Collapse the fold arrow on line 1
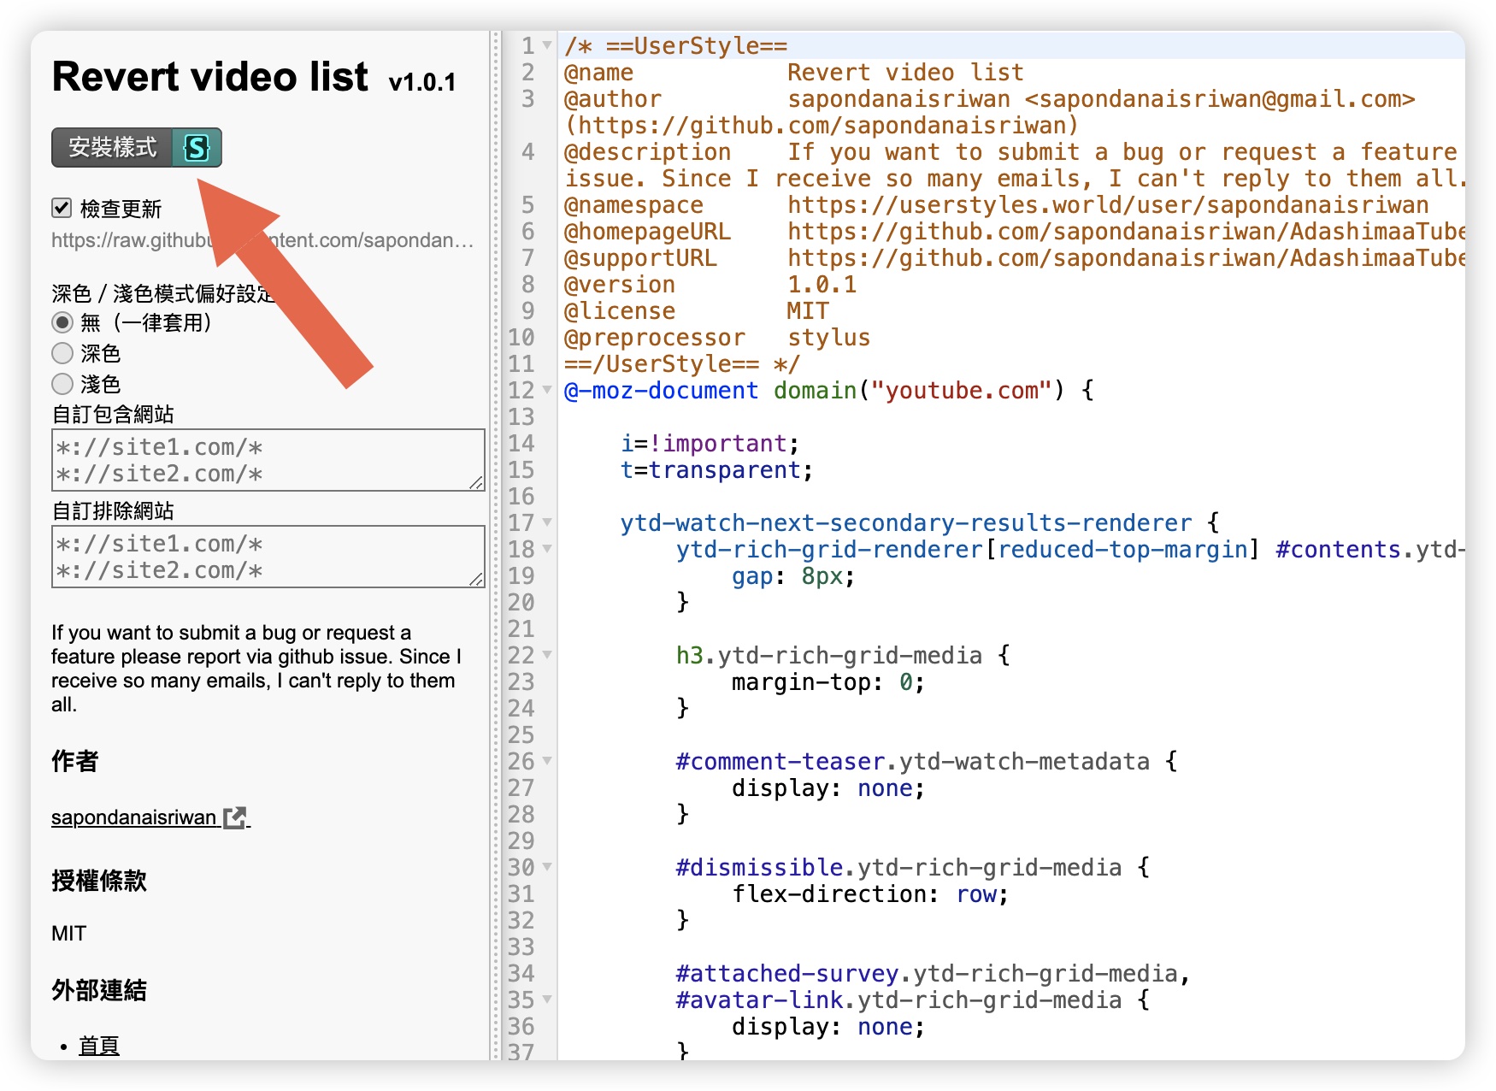The image size is (1496, 1091). (547, 44)
